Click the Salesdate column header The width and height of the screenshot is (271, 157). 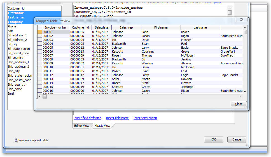pyautogui.click(x=101, y=27)
